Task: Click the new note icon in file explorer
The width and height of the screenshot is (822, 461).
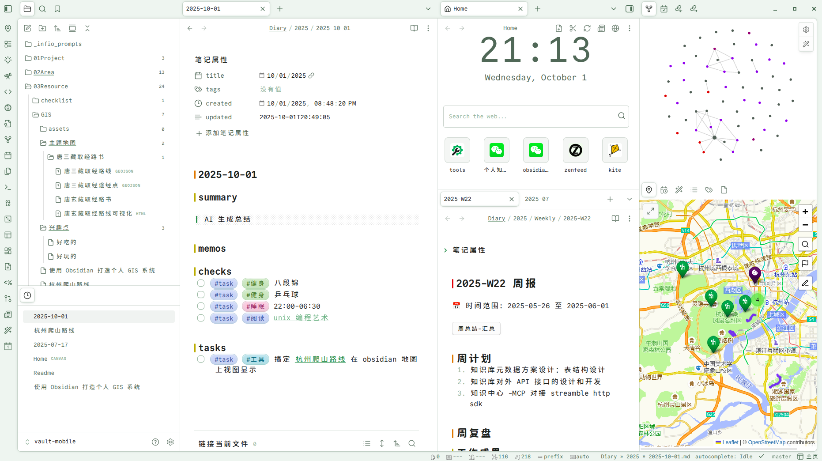Action: point(27,28)
